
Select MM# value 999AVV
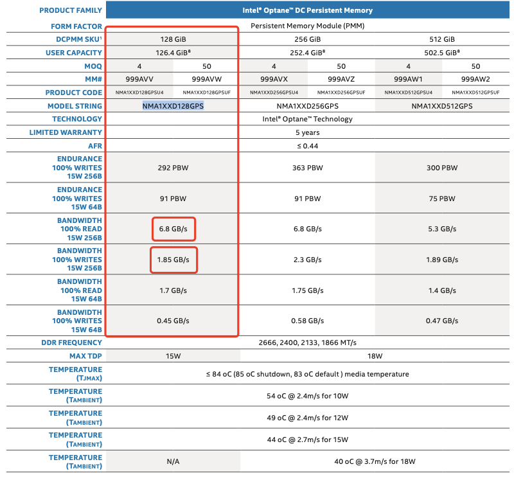coord(139,79)
